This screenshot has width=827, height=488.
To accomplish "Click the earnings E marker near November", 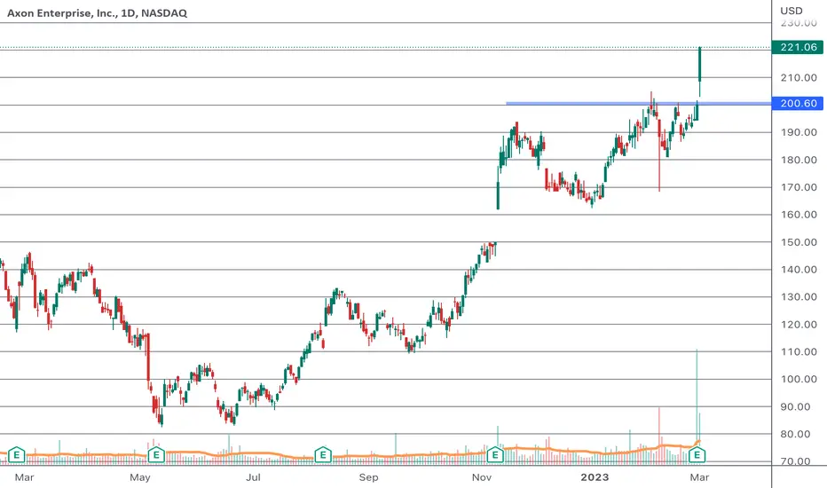I will click(495, 454).
